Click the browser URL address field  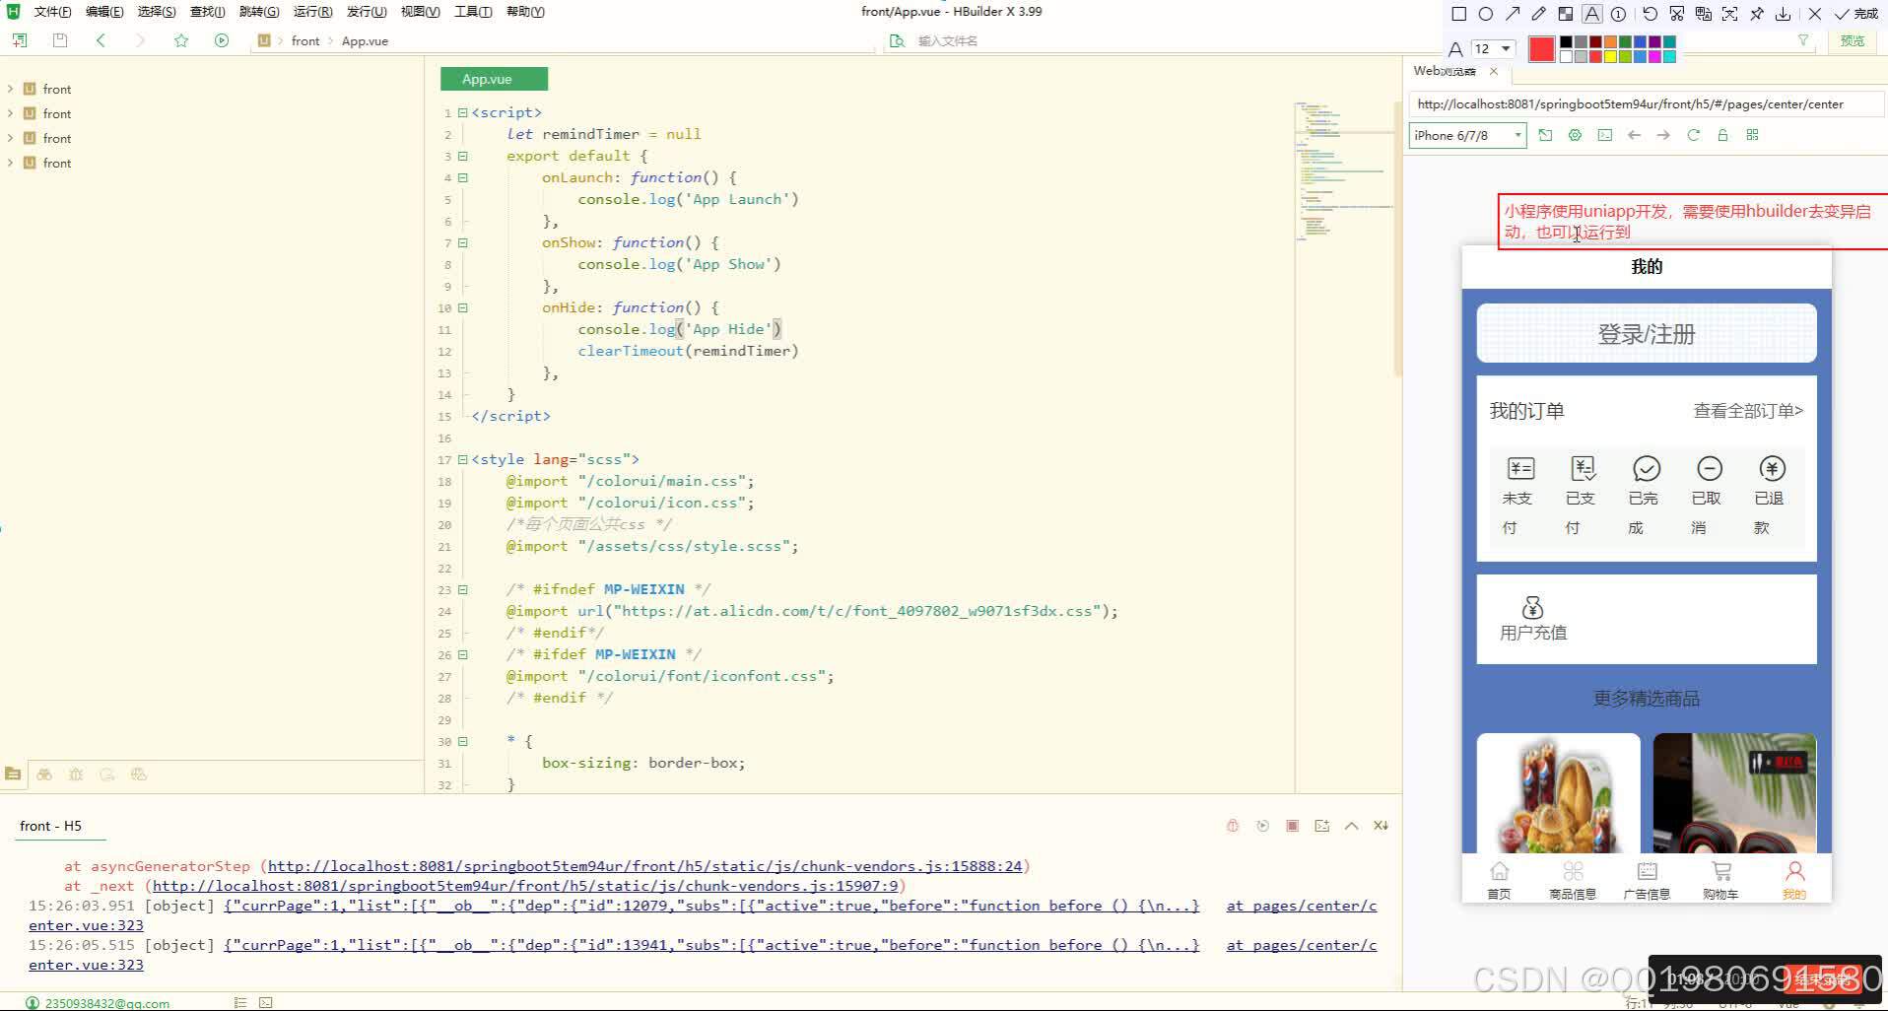pyautogui.click(x=1645, y=103)
